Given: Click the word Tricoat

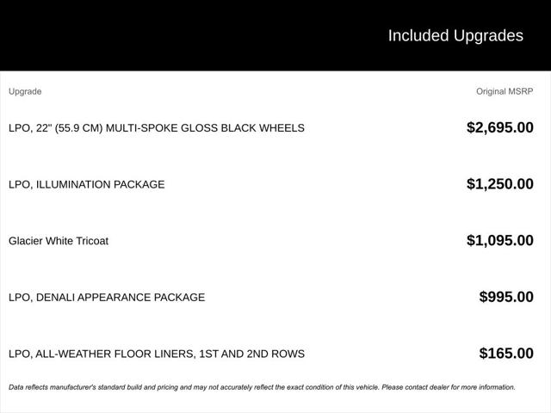Looking at the screenshot, I should (x=92, y=241).
